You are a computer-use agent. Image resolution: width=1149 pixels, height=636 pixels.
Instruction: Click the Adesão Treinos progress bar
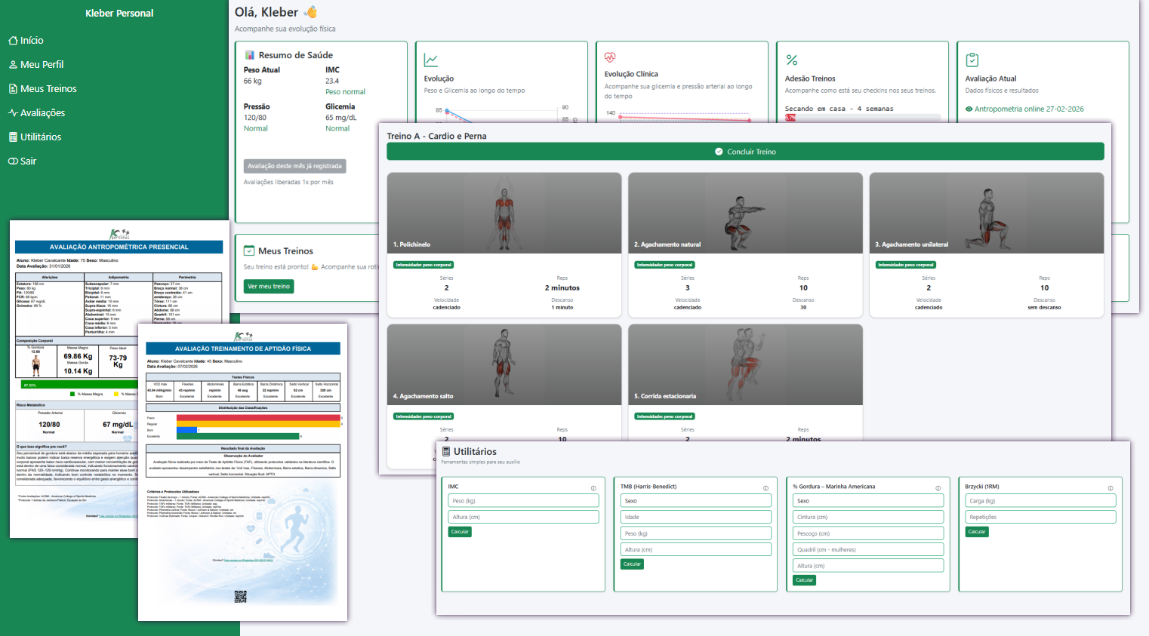(862, 118)
